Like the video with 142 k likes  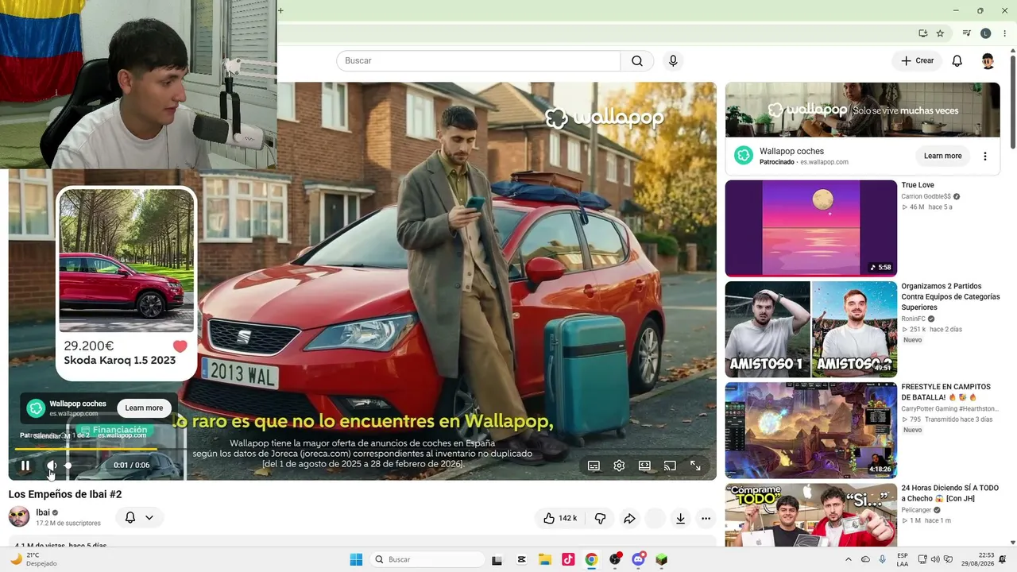pyautogui.click(x=559, y=518)
